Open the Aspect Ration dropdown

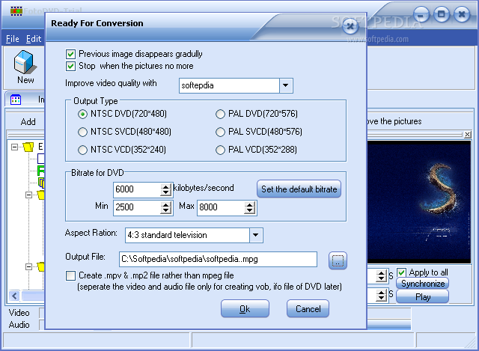pyautogui.click(x=256, y=235)
